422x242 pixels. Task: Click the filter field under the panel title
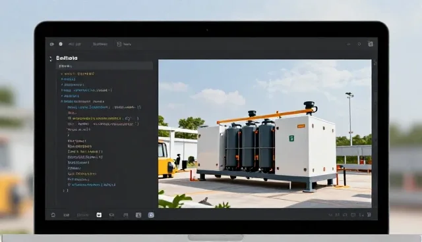tap(104, 66)
